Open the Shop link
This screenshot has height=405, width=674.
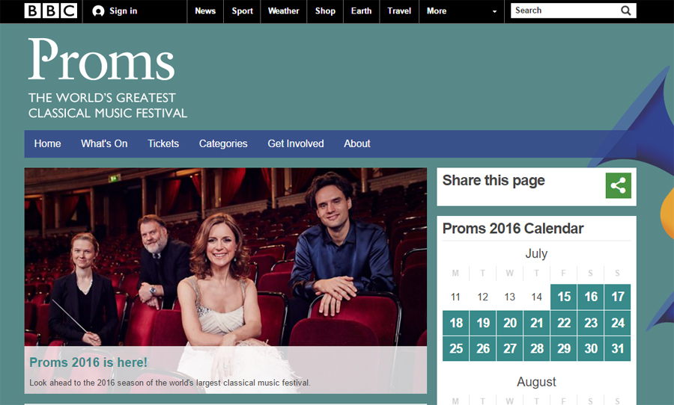[x=325, y=11]
